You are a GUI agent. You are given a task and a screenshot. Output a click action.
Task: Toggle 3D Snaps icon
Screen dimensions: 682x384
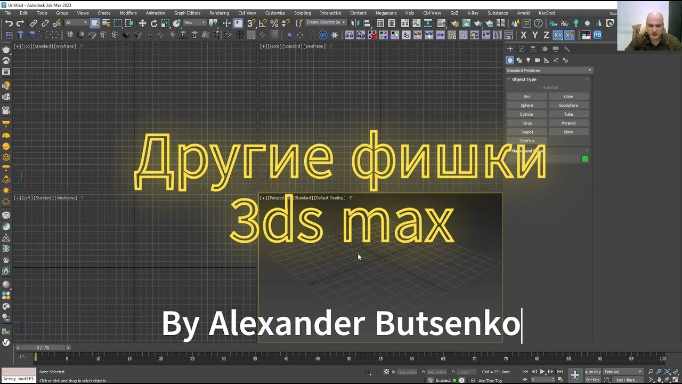[x=251, y=23]
